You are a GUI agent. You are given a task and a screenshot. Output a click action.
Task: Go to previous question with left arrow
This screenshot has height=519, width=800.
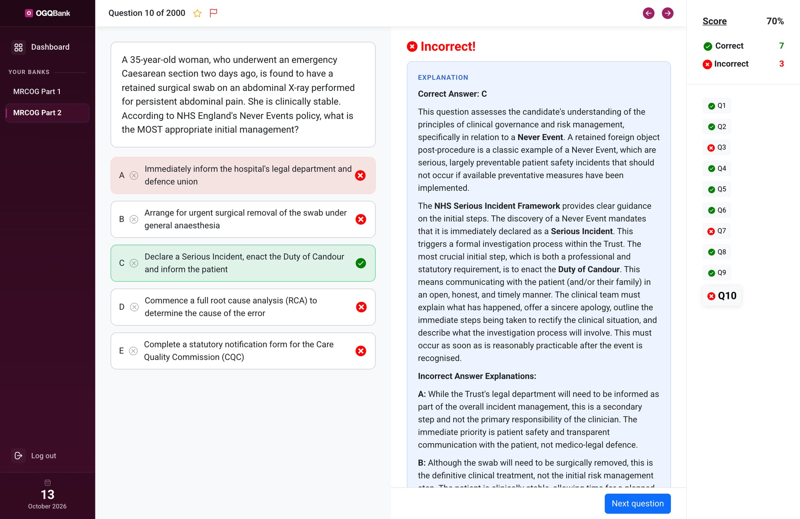point(648,13)
